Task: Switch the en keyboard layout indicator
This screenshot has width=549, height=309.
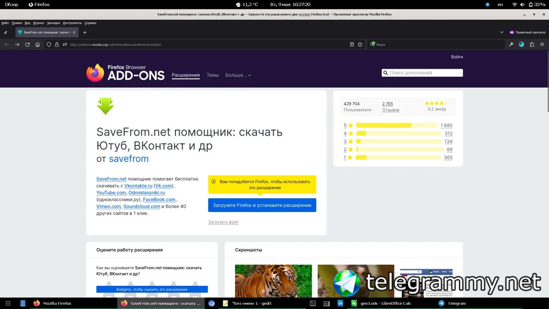Action: click(x=500, y=4)
